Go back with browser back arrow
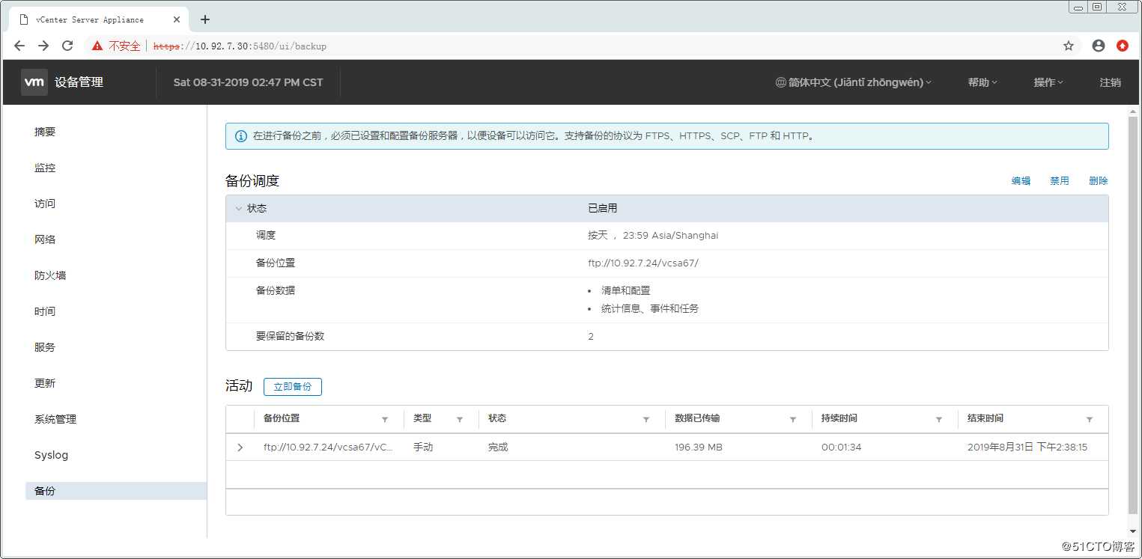Screen dimensions: 1142x559 pos(19,46)
